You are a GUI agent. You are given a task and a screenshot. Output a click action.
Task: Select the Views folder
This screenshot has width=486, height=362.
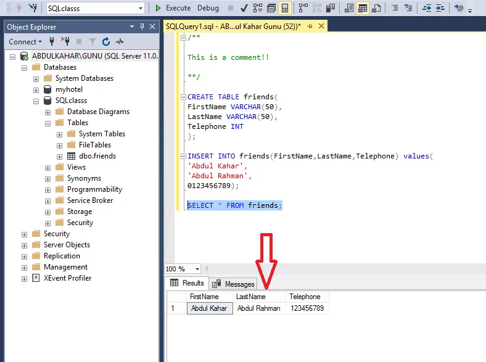point(76,167)
